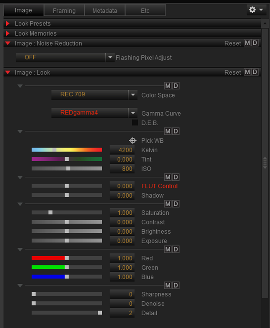Click the Red gain slider
Screen dimensions: 270x328
coord(67,258)
